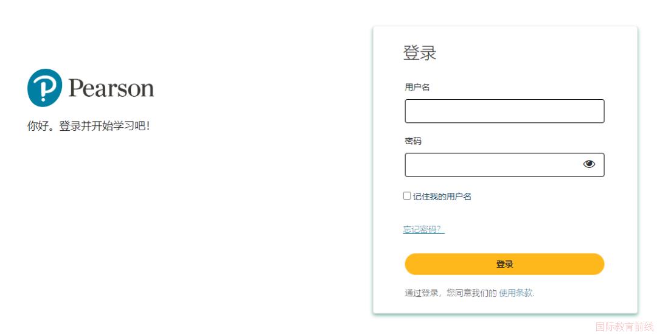Click the 用户名 field label
657x334 pixels.
click(x=417, y=87)
